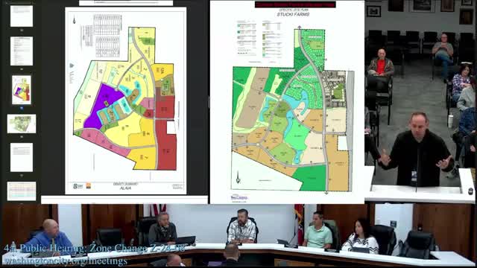The height and width of the screenshot is (268, 477).
Task: Open the table page thumbnail at bottom
Action: coord(22,191)
